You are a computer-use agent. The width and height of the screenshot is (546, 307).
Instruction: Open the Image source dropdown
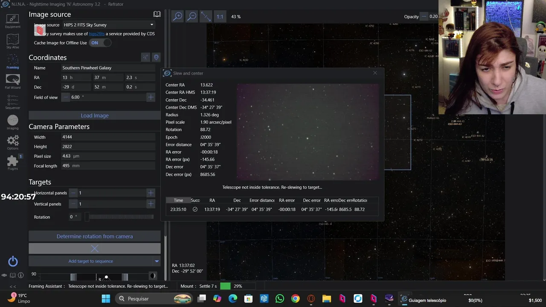point(108,25)
